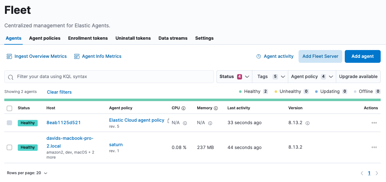Open the Agent policy filter dropdown

click(x=312, y=77)
